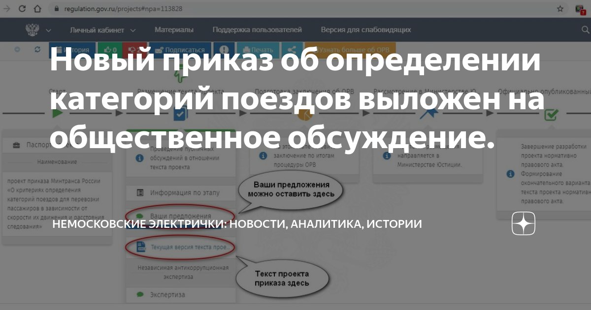Open the Личный кабинет dropdown
Viewport: 591px width, 310px height.
click(102, 30)
